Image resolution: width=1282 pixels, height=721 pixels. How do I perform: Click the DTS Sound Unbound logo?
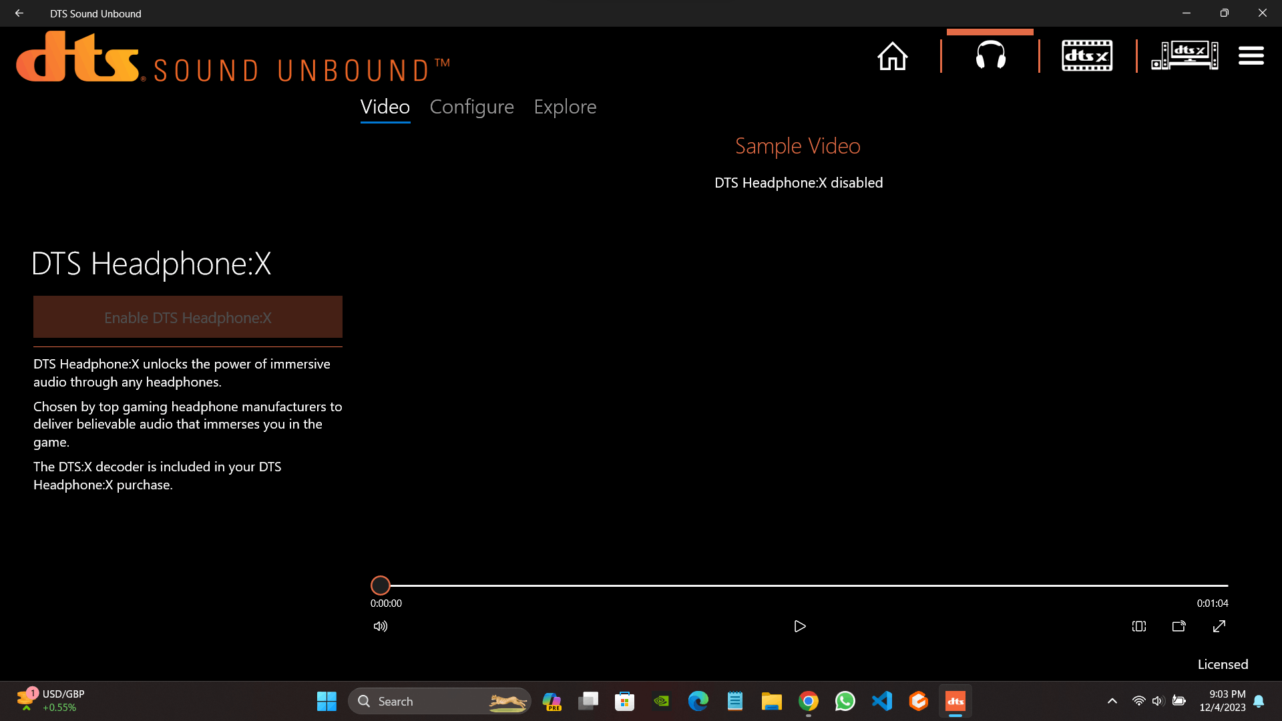pyautogui.click(x=233, y=57)
